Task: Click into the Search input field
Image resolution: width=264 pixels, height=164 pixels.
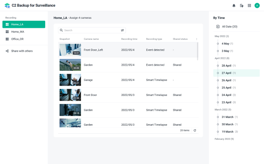Action: coord(90,30)
